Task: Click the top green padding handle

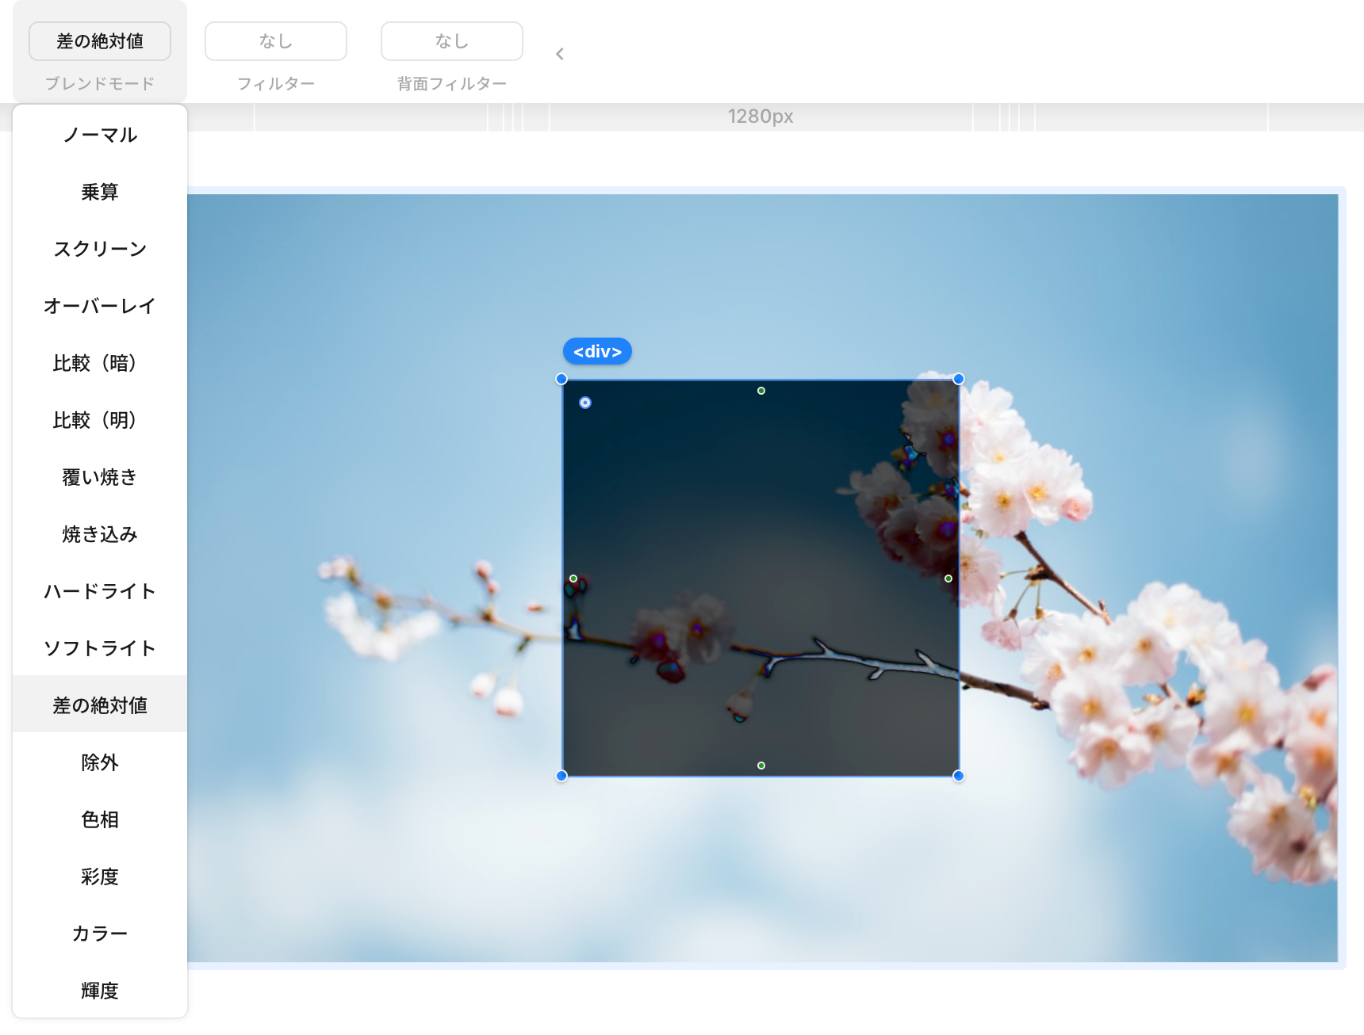Action: [x=761, y=391]
